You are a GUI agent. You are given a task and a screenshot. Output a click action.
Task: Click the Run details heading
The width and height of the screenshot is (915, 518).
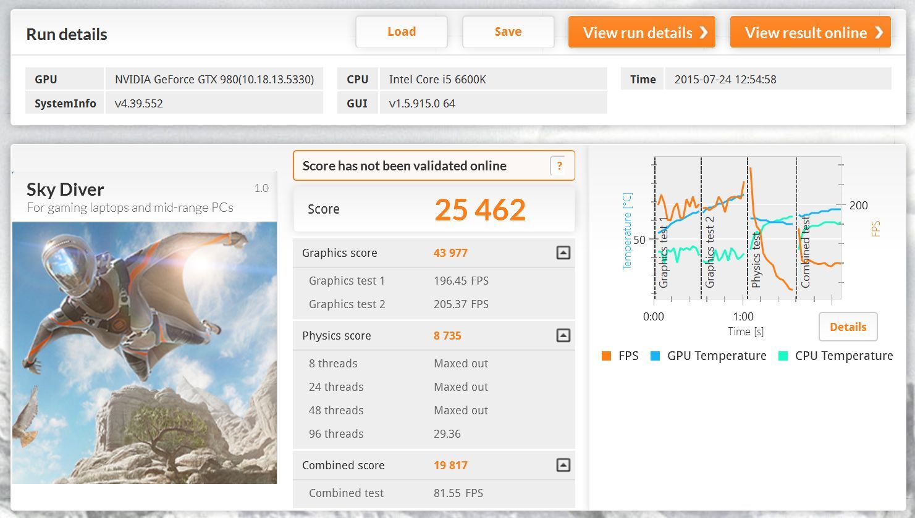pyautogui.click(x=67, y=35)
